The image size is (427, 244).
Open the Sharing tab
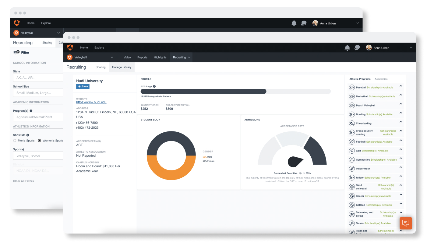point(101,67)
